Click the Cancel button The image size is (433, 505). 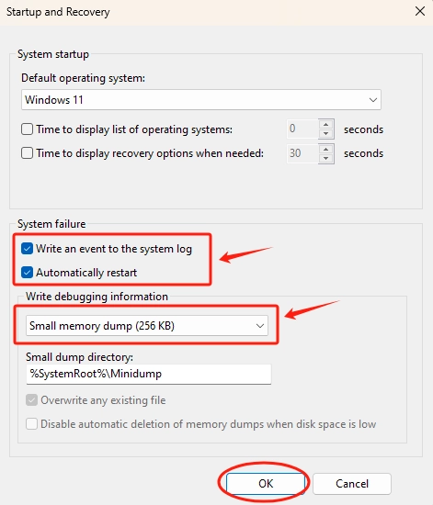coord(352,483)
